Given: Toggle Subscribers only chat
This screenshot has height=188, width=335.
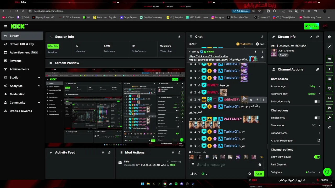Looking at the screenshot, I should click(317, 102).
